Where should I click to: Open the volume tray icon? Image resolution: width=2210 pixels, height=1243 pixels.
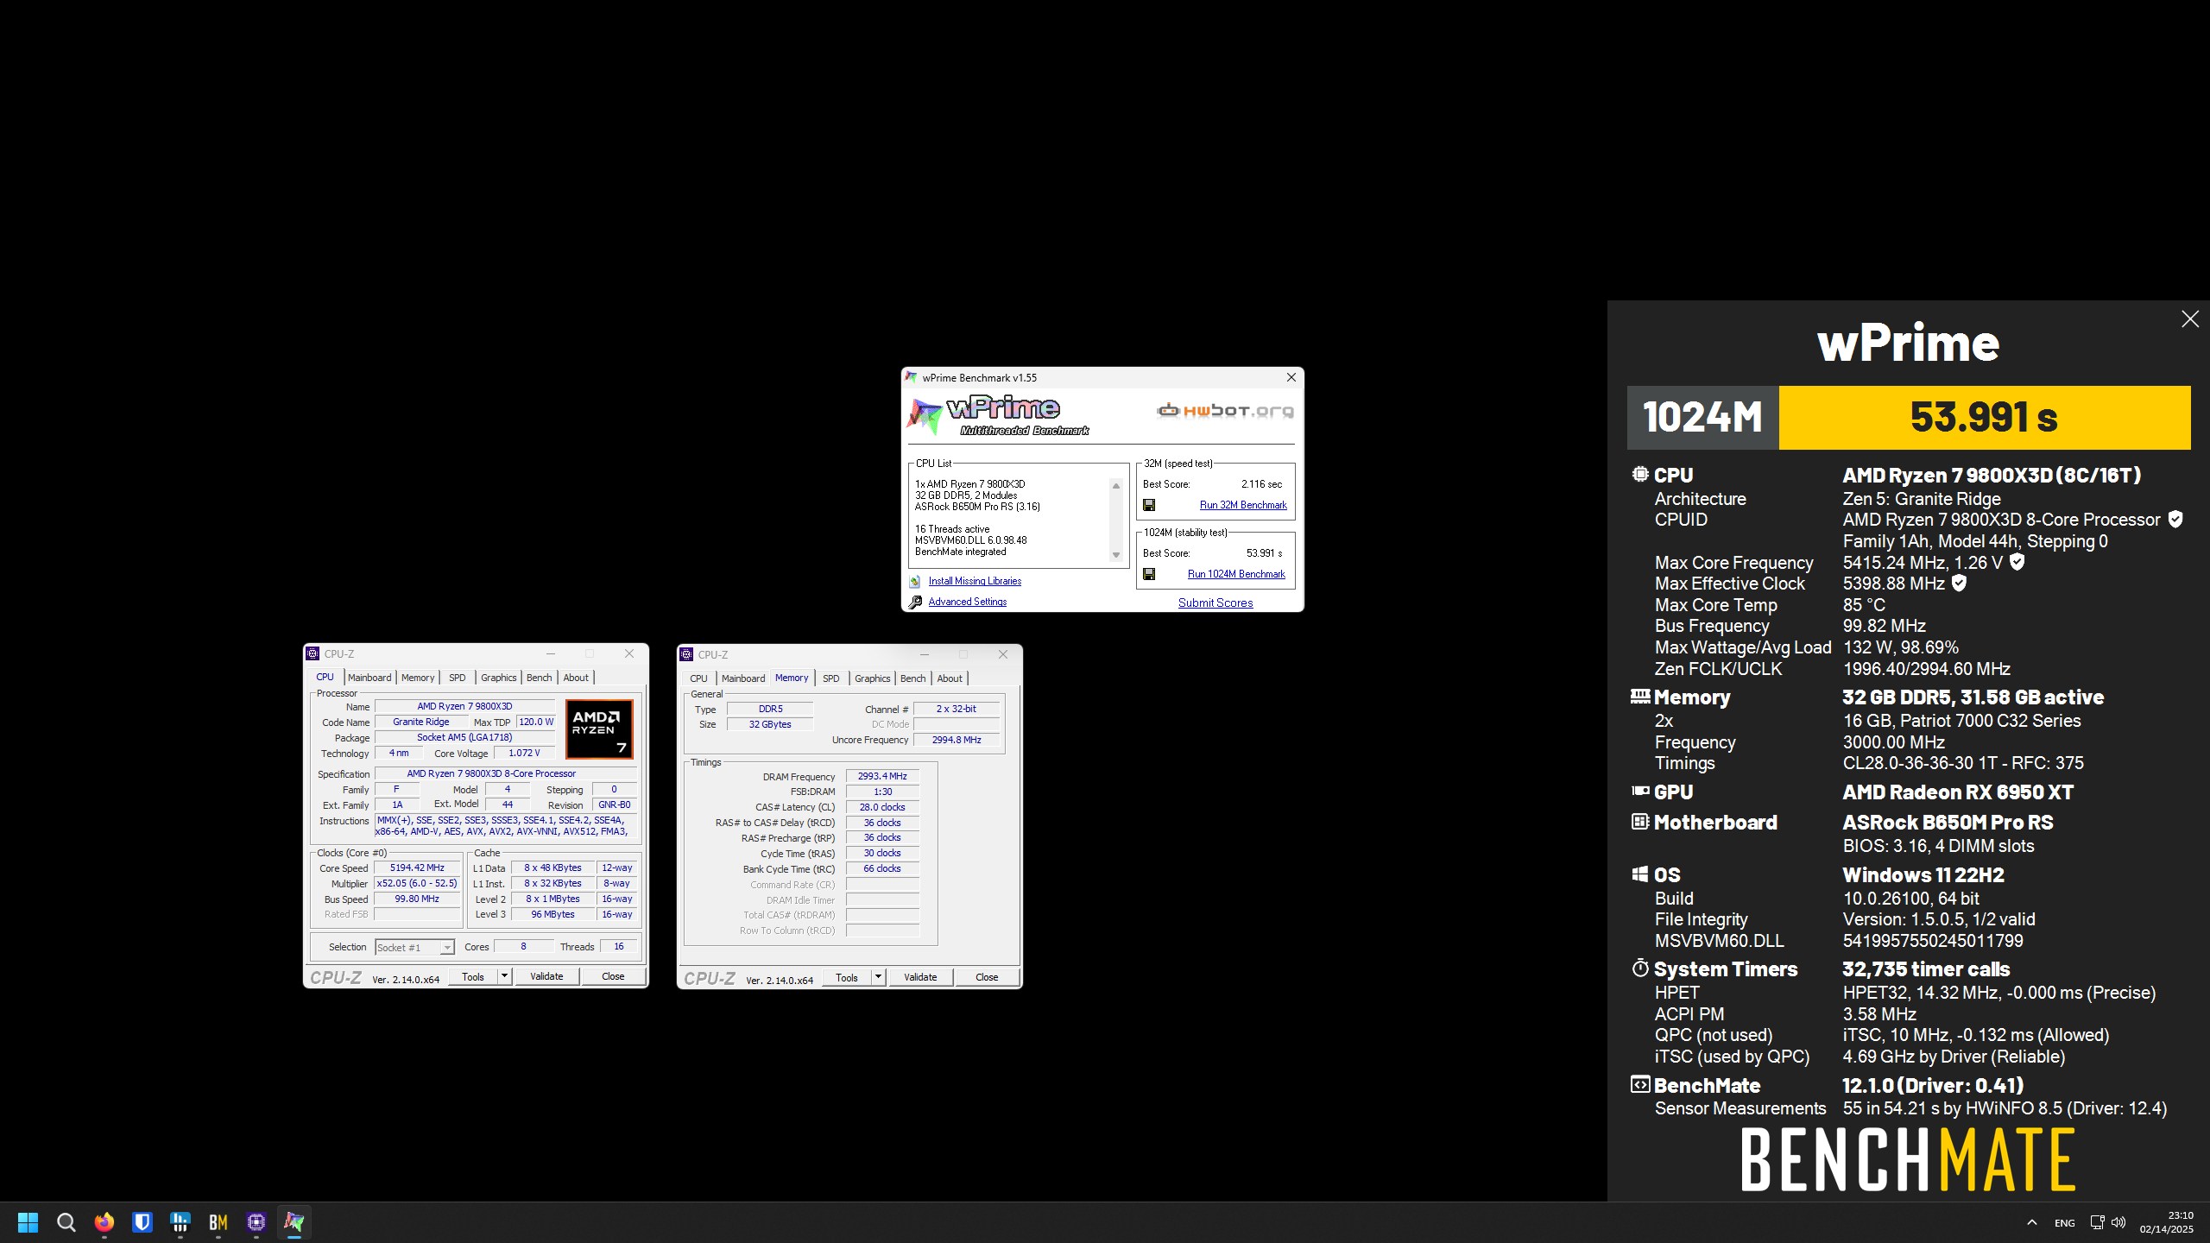2118,1222
